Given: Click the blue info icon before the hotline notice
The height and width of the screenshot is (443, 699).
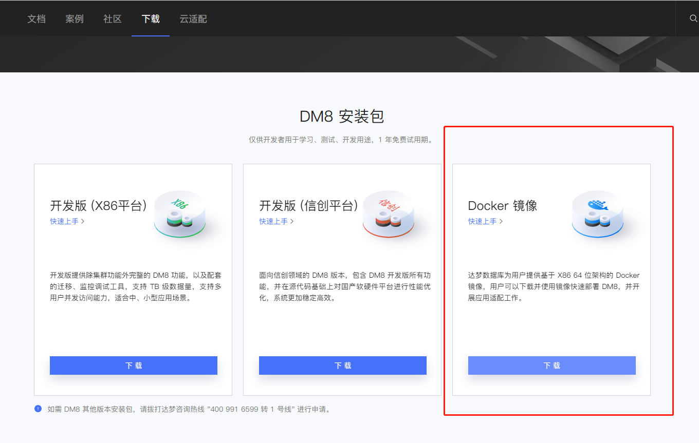Looking at the screenshot, I should (x=38, y=409).
